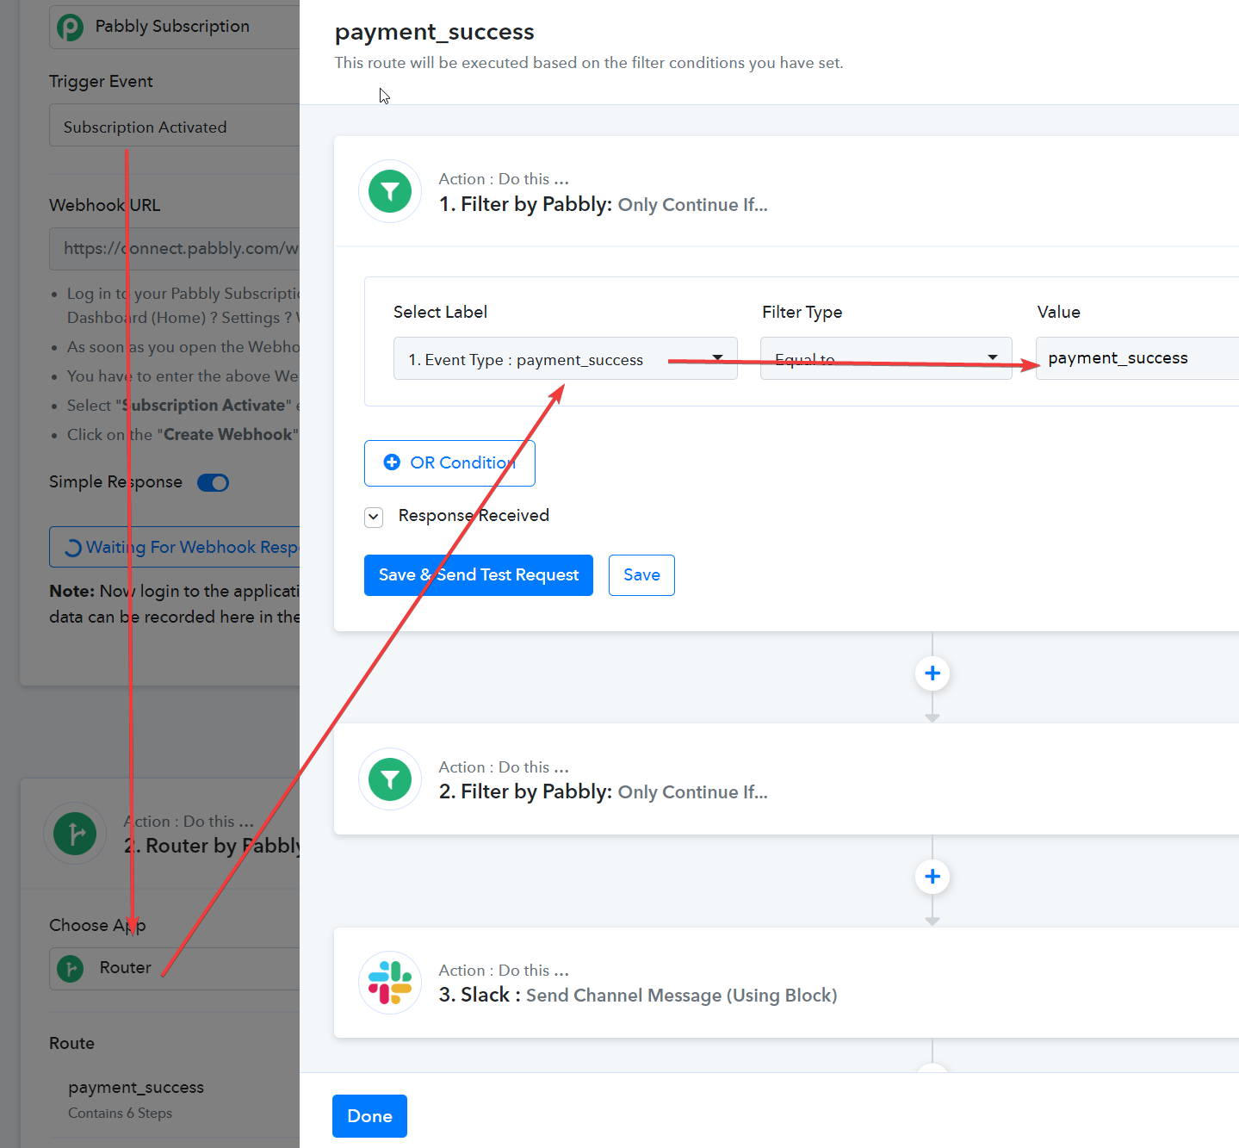The height and width of the screenshot is (1148, 1239).
Task: Expand the Response Received section
Action: coord(374,517)
